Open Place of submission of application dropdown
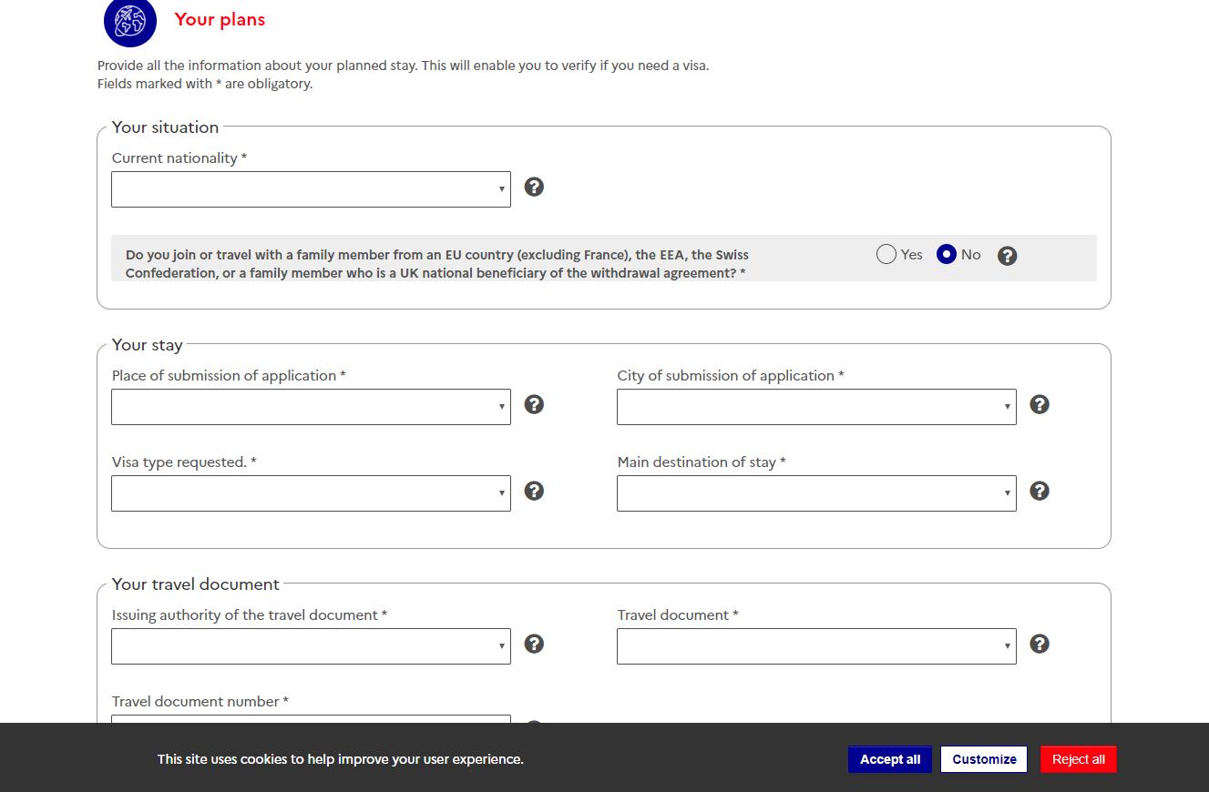 311,407
